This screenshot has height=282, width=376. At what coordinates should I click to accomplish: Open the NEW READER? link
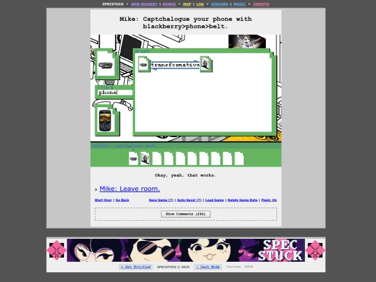coord(144,4)
